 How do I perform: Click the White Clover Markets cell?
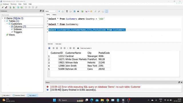76,59
